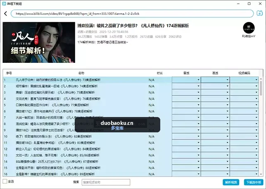The width and height of the screenshot is (266, 189).
Task: Click the 搜索视频名称 search box
Action: [106, 182]
